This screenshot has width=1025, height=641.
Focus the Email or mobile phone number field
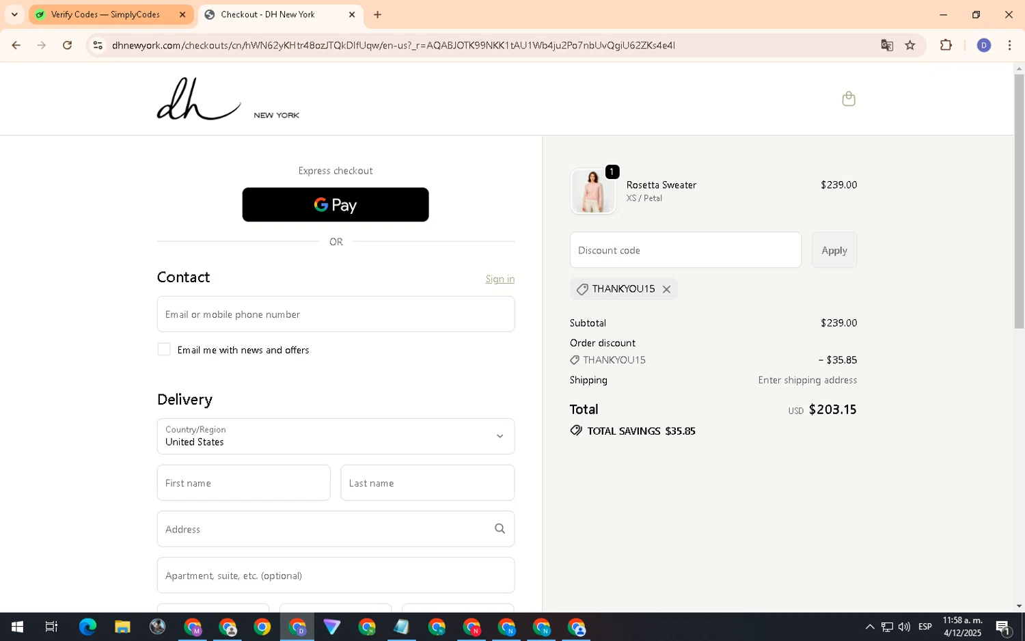[336, 314]
